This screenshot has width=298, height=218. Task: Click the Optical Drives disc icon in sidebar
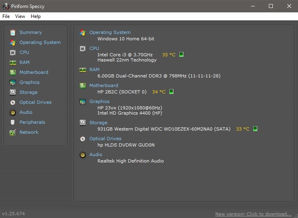point(13,103)
